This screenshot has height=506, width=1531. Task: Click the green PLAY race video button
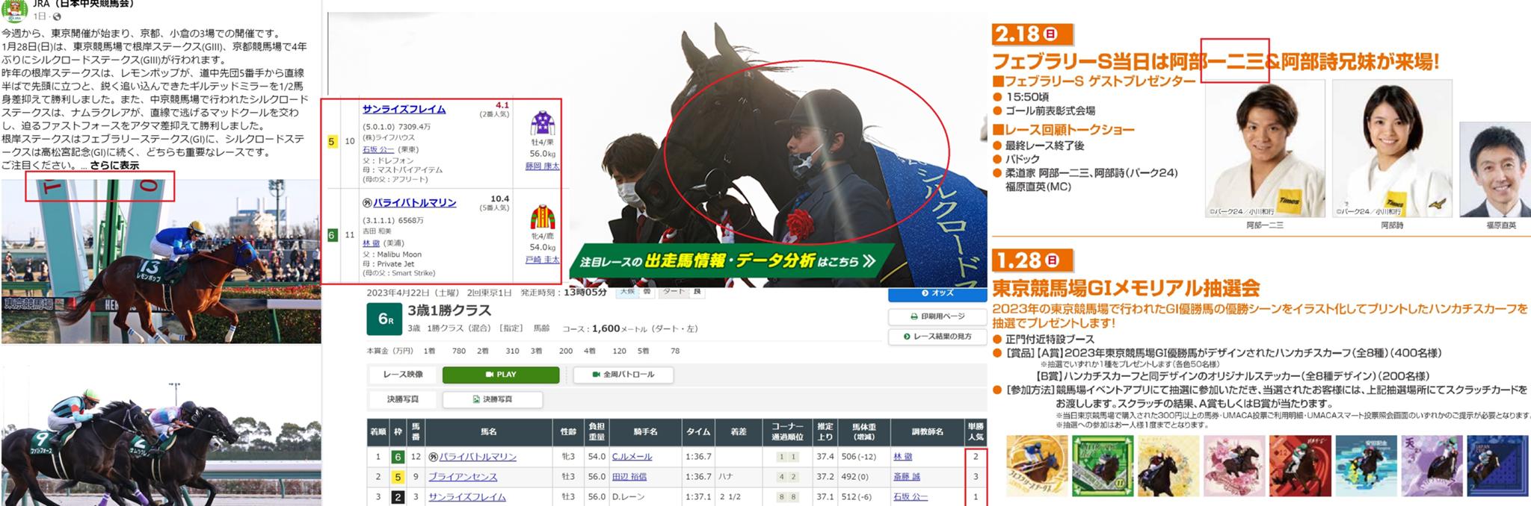click(501, 375)
